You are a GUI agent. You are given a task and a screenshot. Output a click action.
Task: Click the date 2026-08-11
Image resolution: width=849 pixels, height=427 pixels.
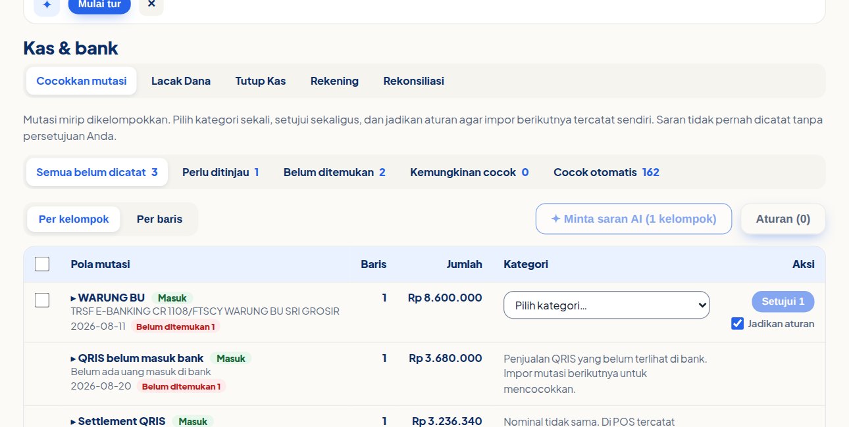[x=97, y=326]
